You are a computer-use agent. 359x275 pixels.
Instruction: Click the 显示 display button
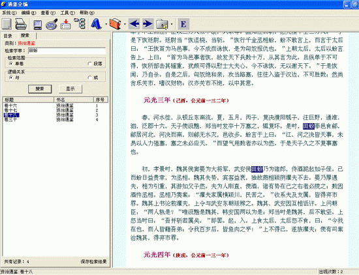pos(70,89)
